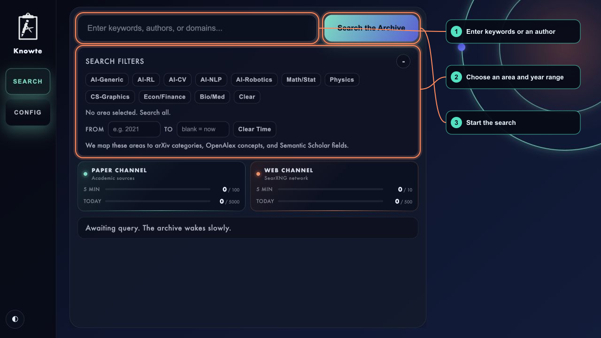
Task: Click the Paper Channel 5 MIN progress bar
Action: [158, 190]
